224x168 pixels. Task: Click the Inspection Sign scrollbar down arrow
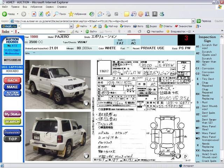(x=222, y=161)
